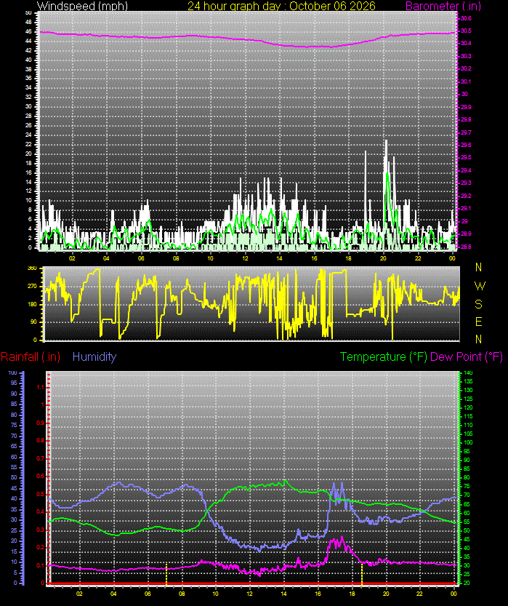Click the wind direction axis value 180
The image size is (508, 606).
point(33,304)
